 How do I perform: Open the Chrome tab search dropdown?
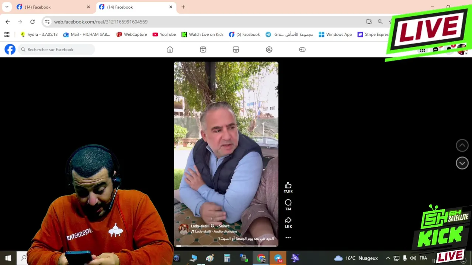[x=7, y=7]
